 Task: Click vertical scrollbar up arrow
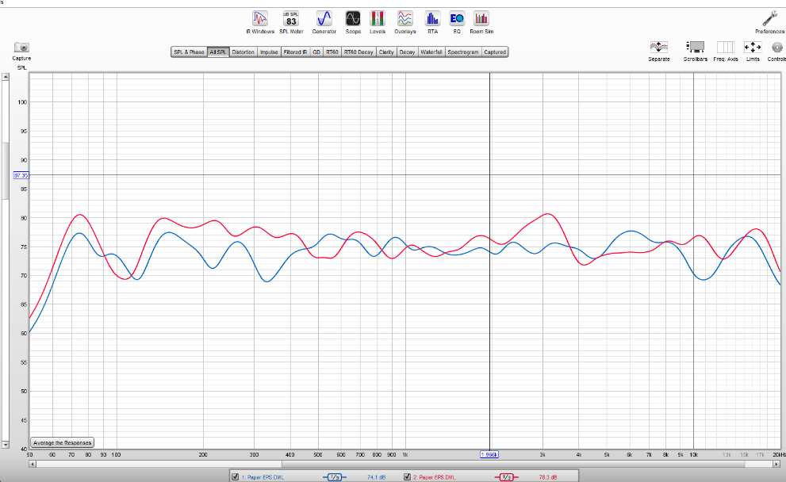[x=5, y=77]
